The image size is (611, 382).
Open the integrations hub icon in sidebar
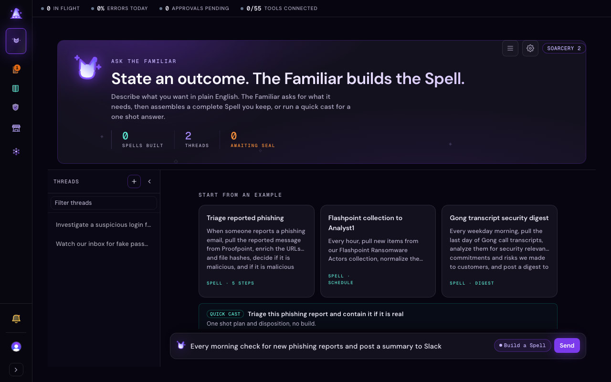(x=16, y=151)
